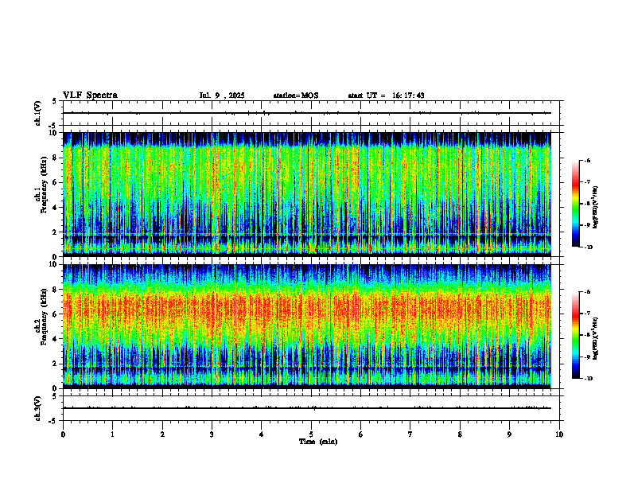
Task: Click the "-5" tick label on ch.3(V) axis
Action: 53,421
